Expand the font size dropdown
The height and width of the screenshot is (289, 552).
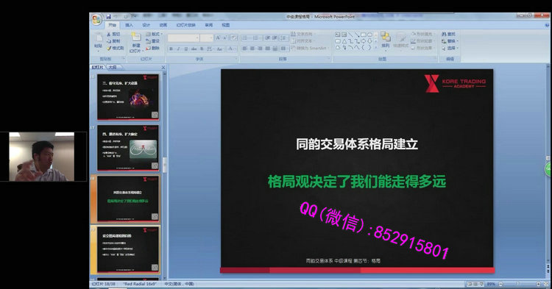click(211, 38)
